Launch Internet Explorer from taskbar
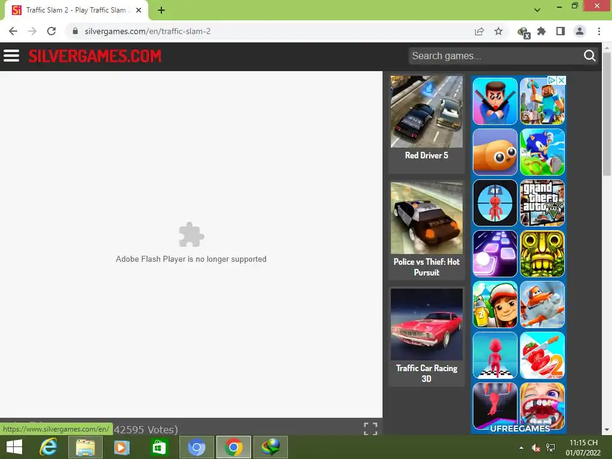 coord(48,447)
